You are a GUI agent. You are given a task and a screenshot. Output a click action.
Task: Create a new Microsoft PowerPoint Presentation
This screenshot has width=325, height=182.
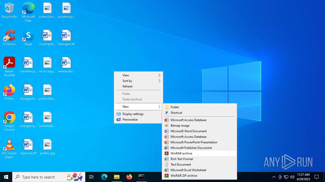click(x=199, y=142)
